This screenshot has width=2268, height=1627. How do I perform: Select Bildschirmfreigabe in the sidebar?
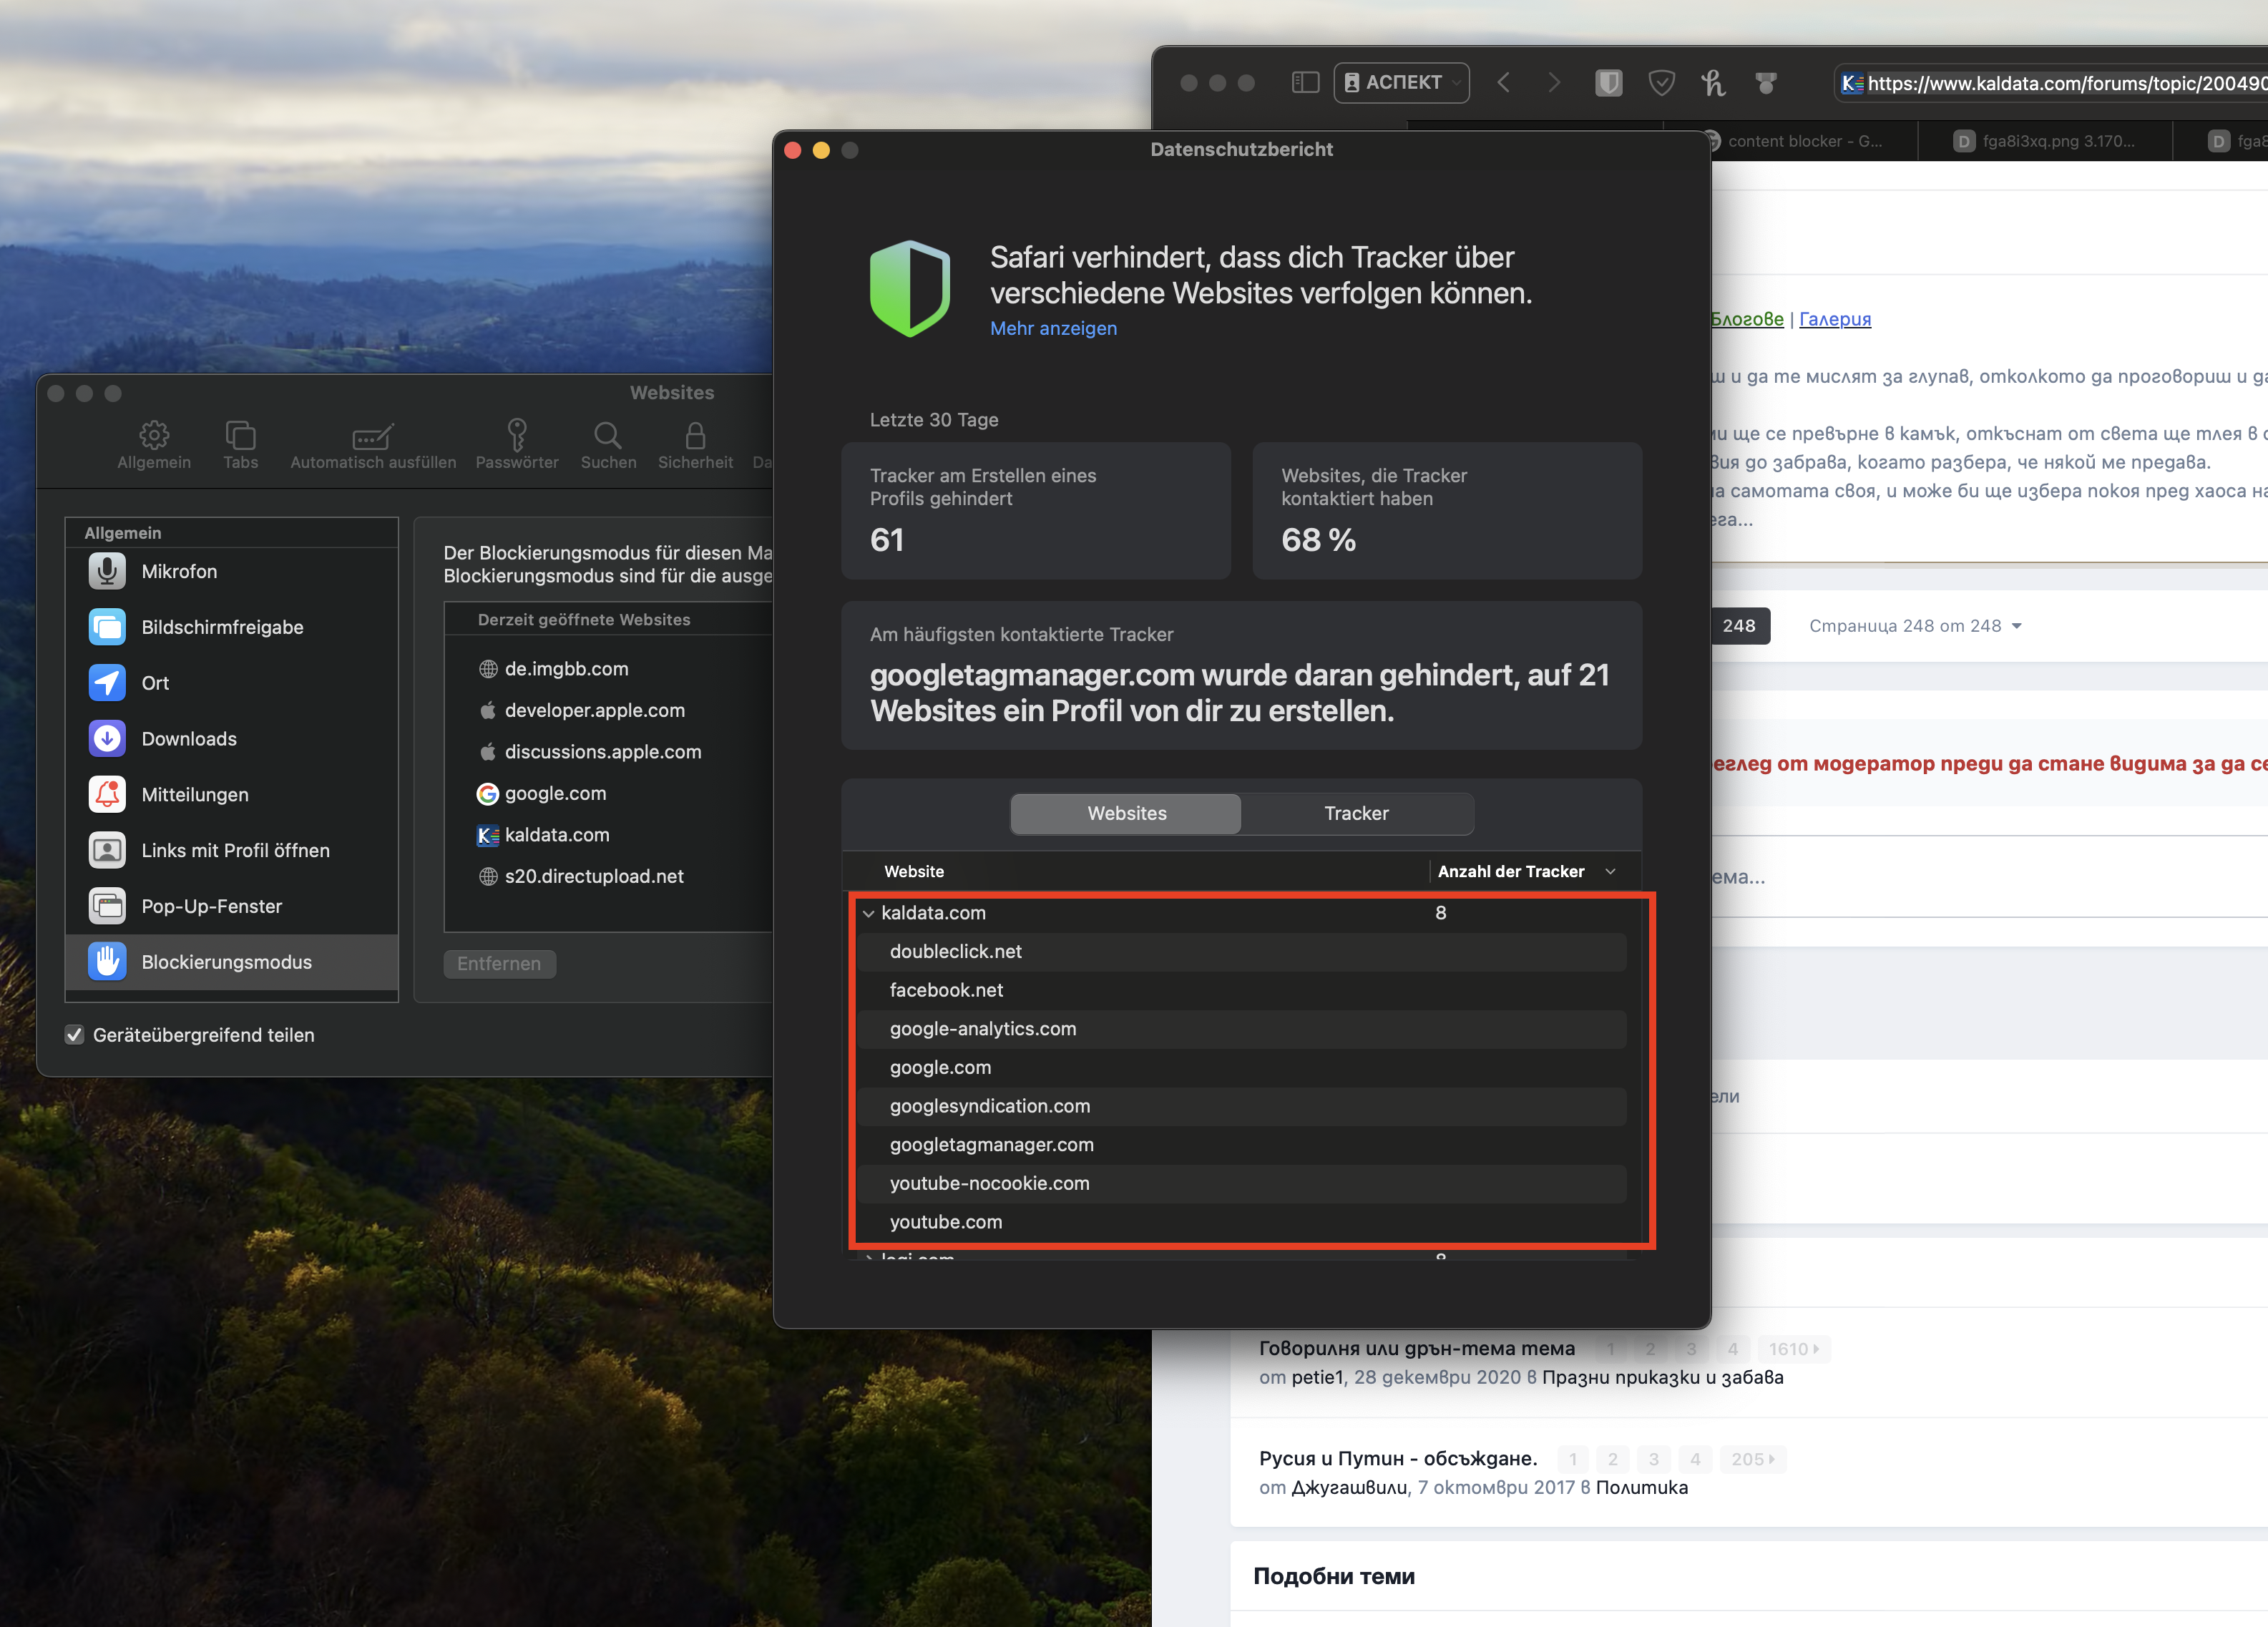232,627
